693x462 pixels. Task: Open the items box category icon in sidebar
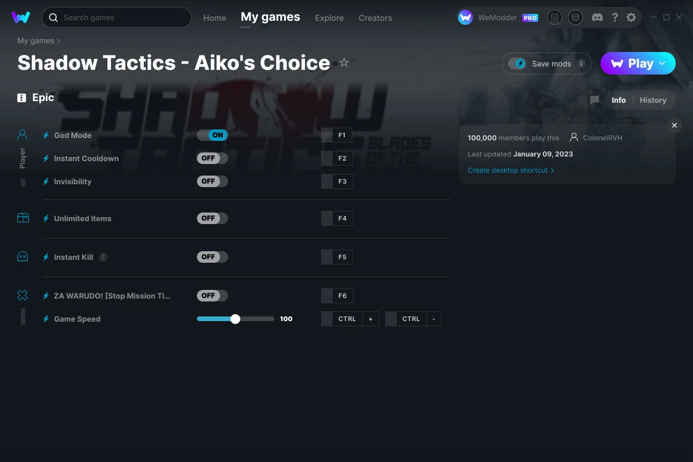(x=22, y=218)
